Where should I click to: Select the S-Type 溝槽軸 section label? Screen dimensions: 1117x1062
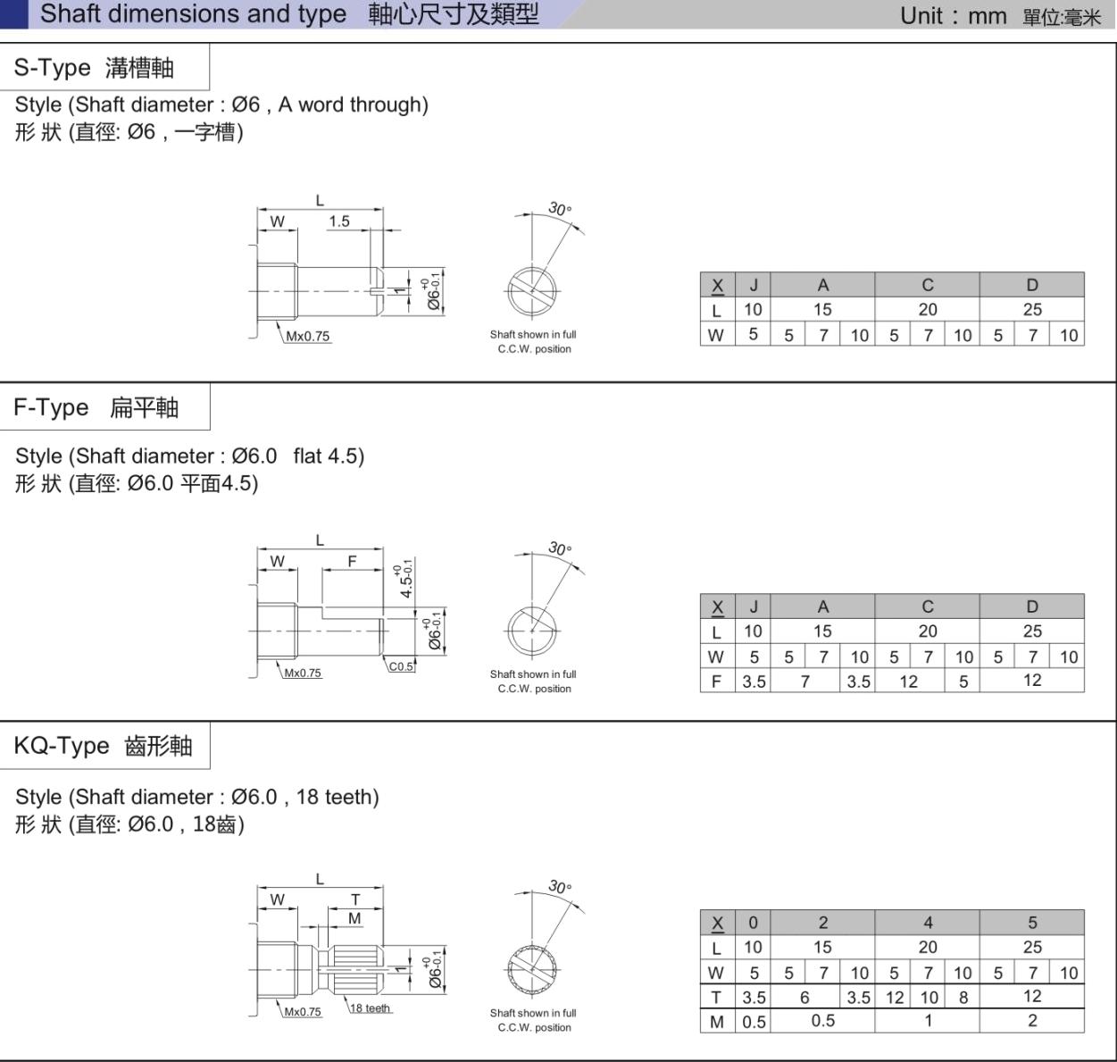(x=94, y=68)
